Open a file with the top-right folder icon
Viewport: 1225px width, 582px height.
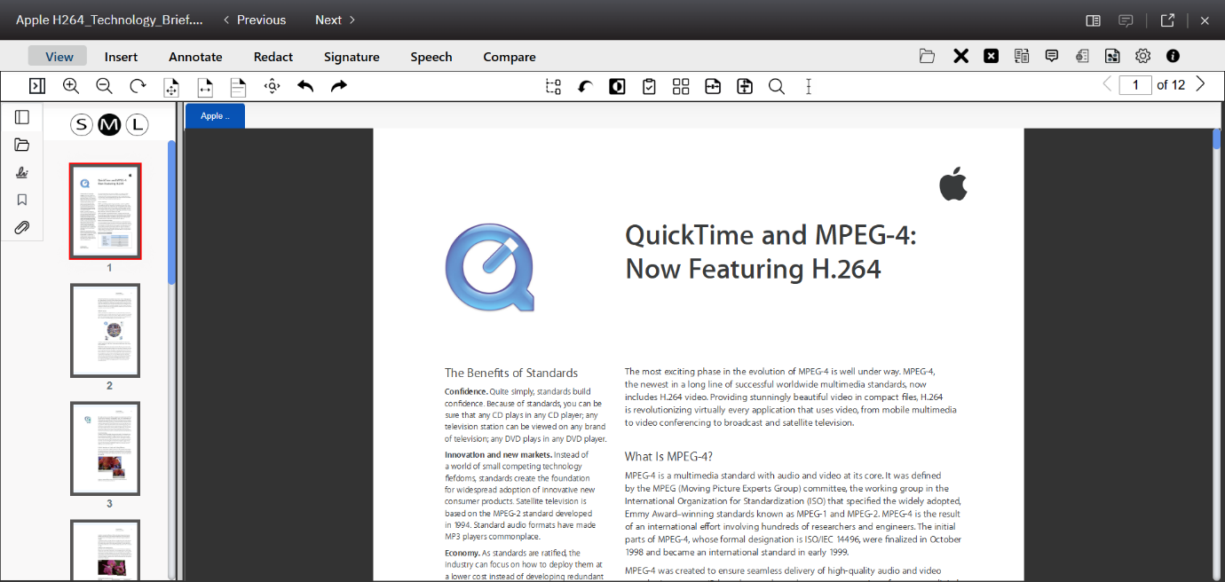click(928, 56)
